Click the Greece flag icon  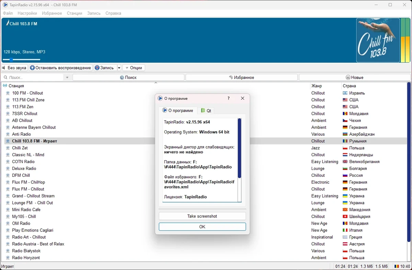(x=345, y=237)
